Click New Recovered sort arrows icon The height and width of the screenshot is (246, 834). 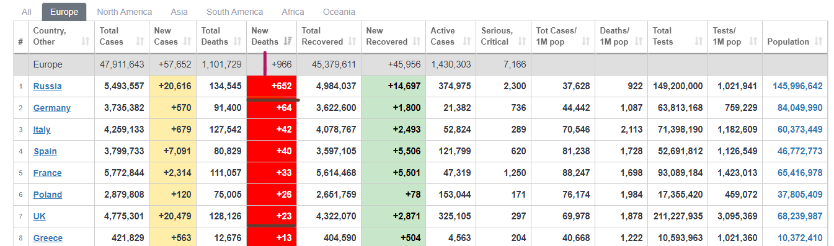pos(416,42)
